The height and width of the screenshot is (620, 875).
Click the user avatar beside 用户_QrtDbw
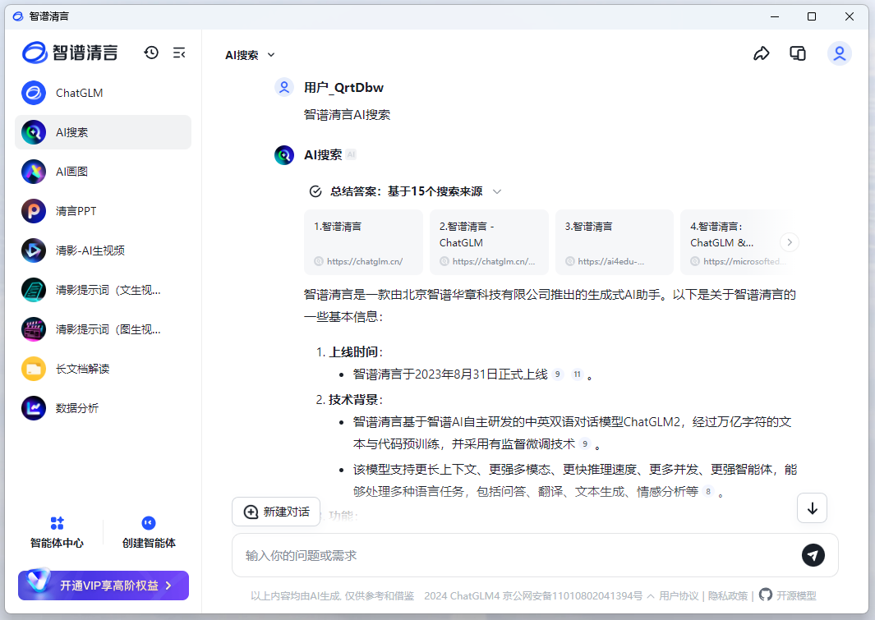[x=284, y=88]
